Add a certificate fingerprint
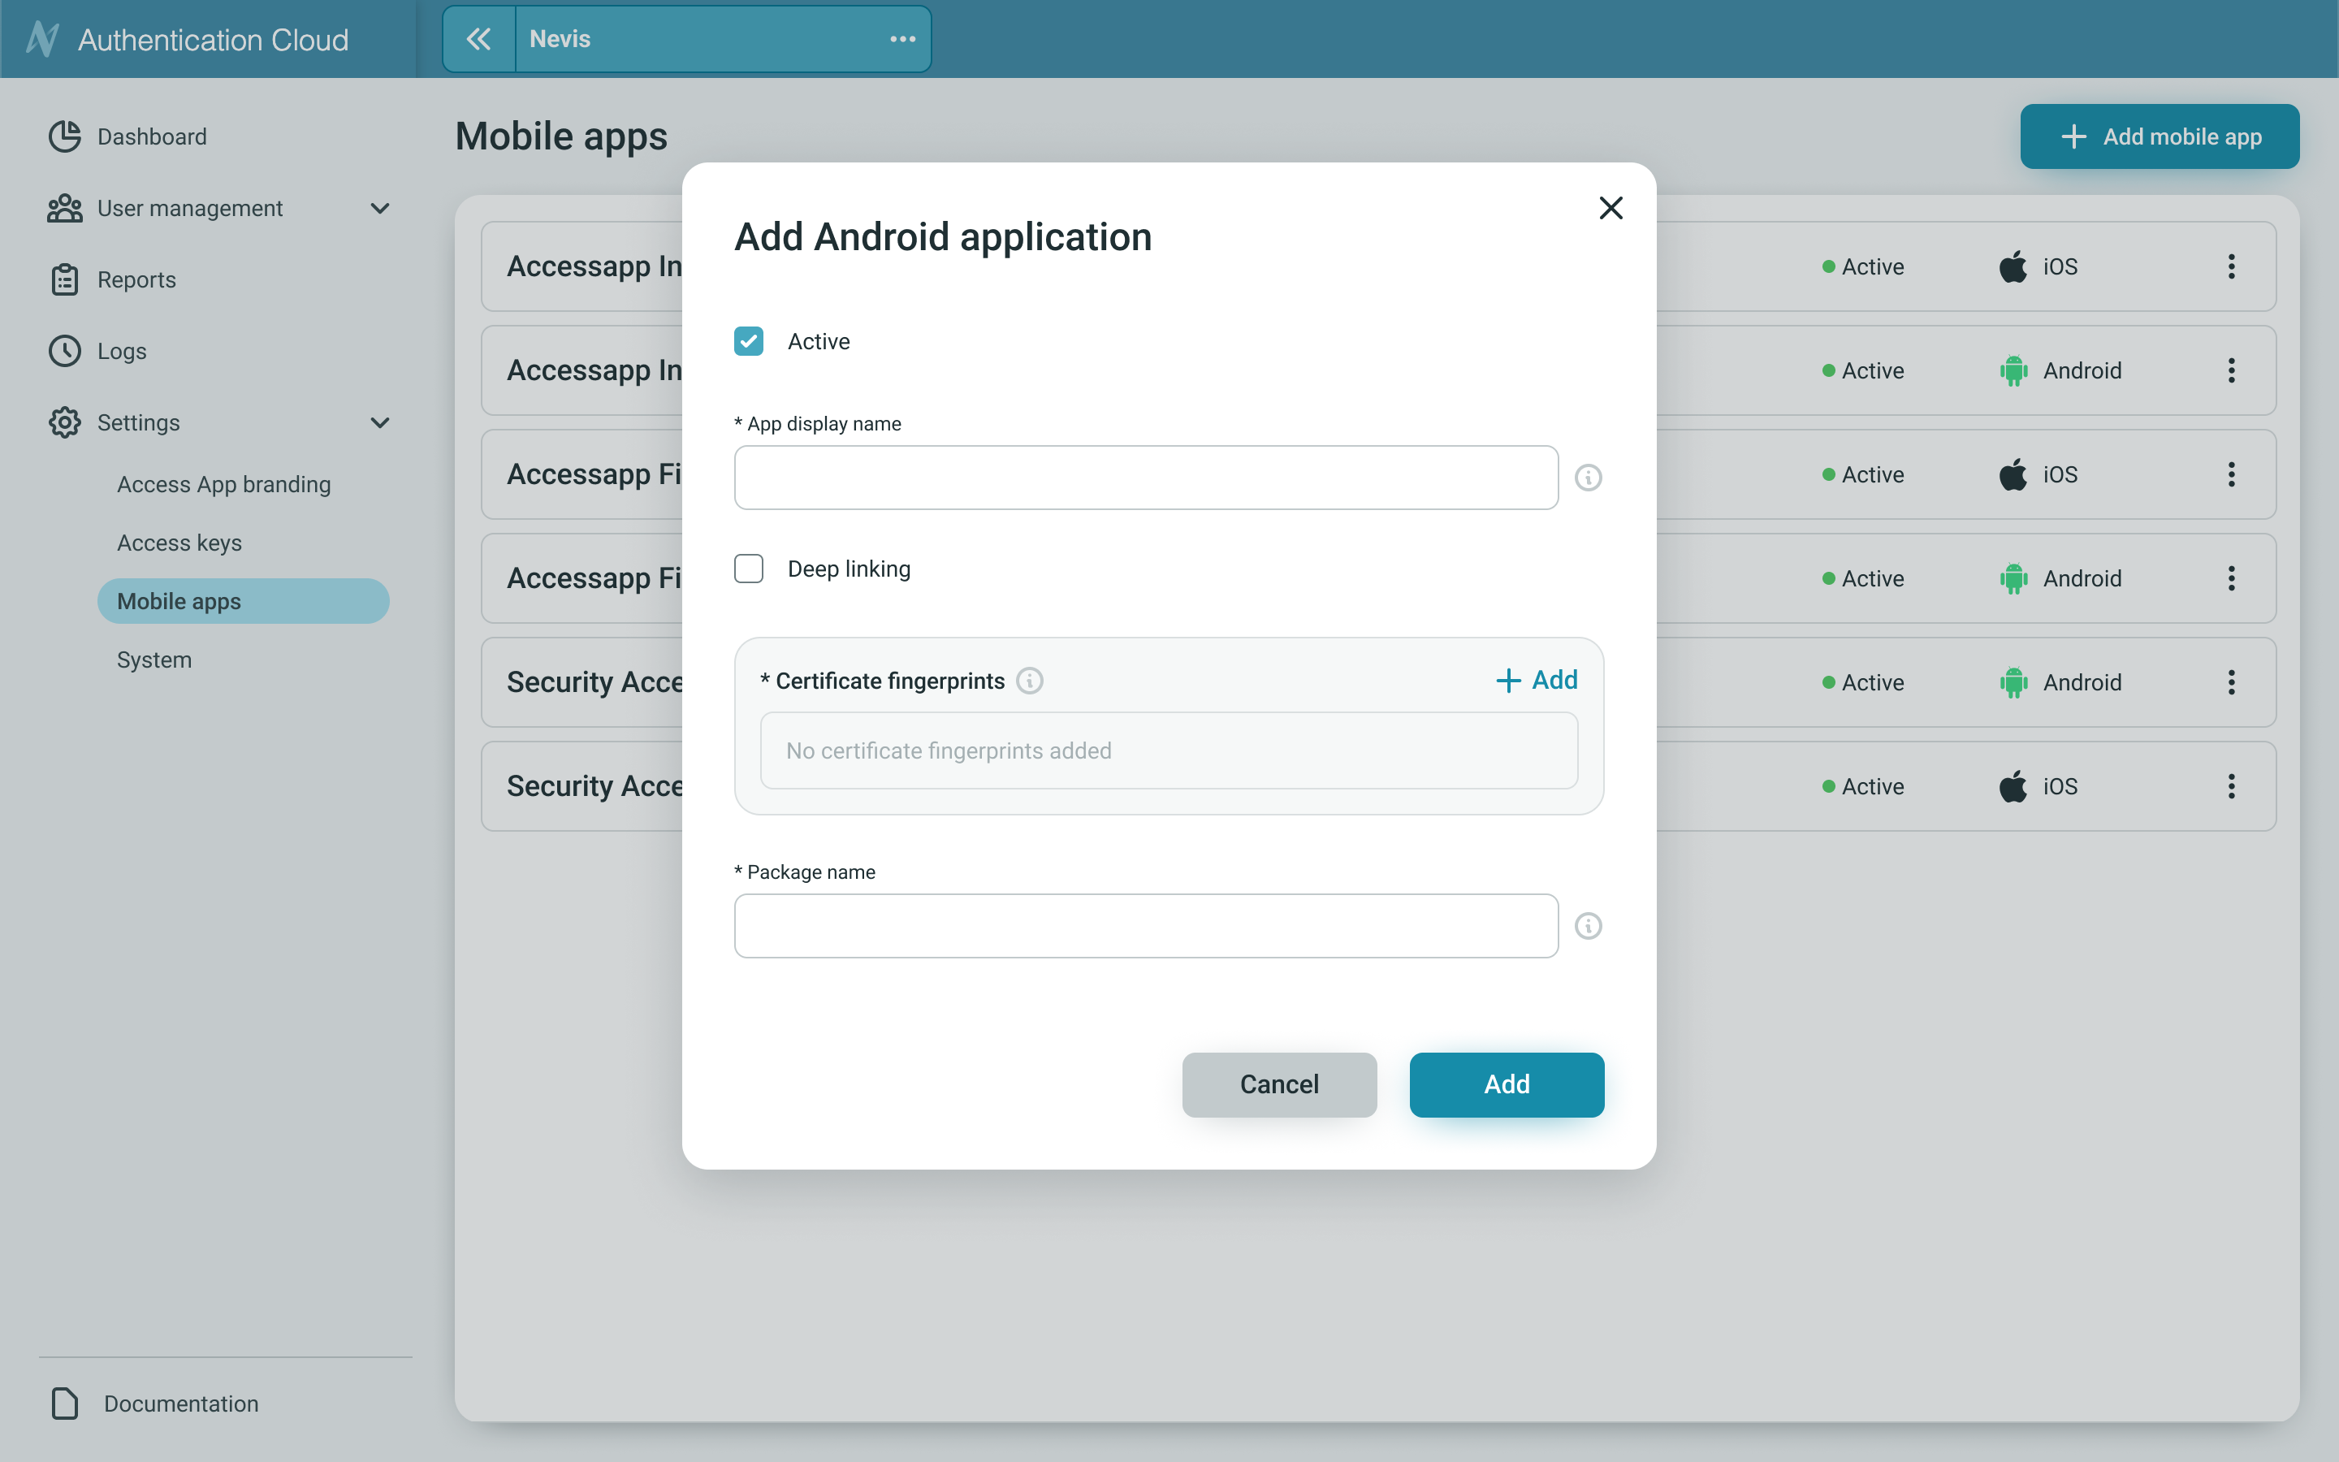 click(x=1535, y=680)
